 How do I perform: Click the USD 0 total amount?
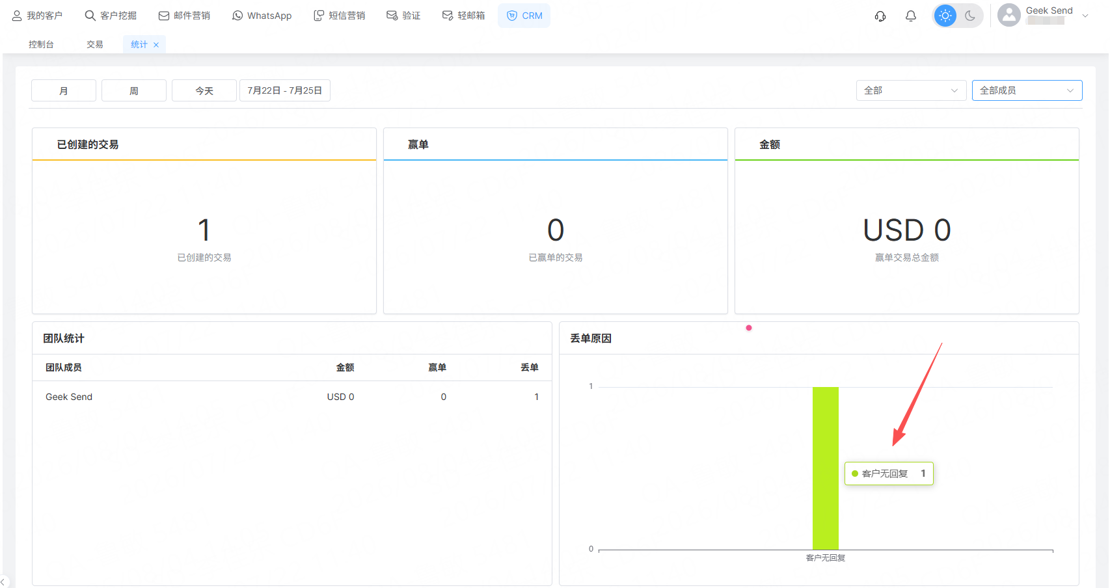coord(907,230)
